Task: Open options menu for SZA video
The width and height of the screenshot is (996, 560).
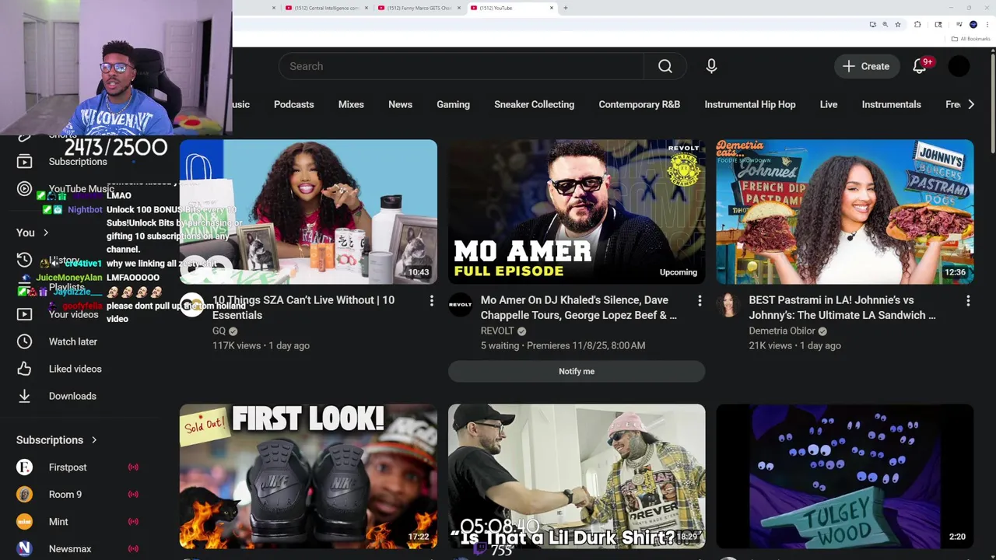Action: pos(431,300)
